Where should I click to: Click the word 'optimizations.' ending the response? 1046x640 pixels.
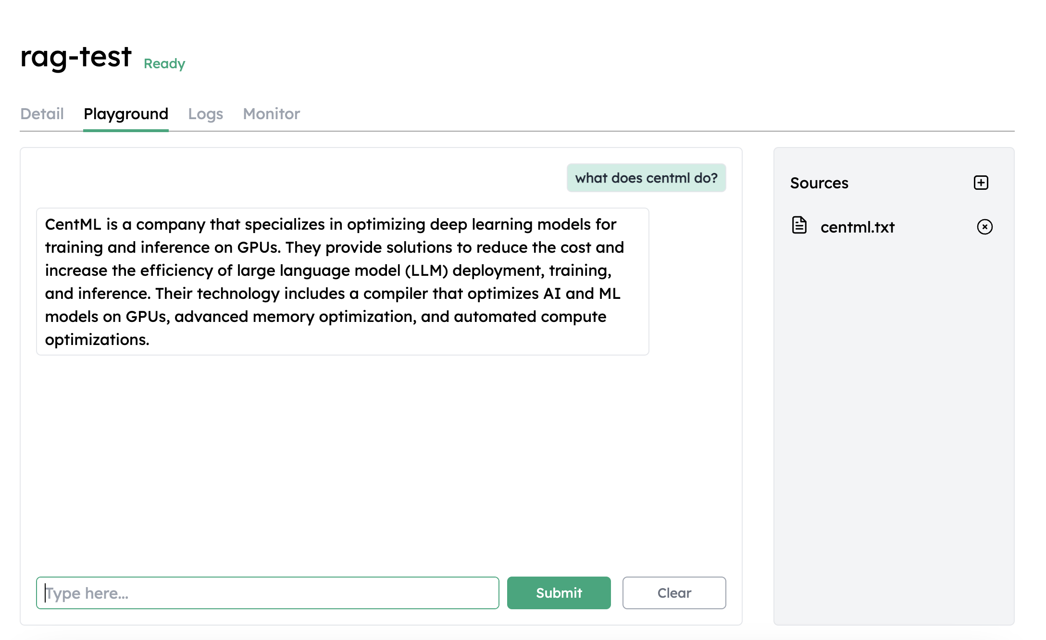click(97, 340)
